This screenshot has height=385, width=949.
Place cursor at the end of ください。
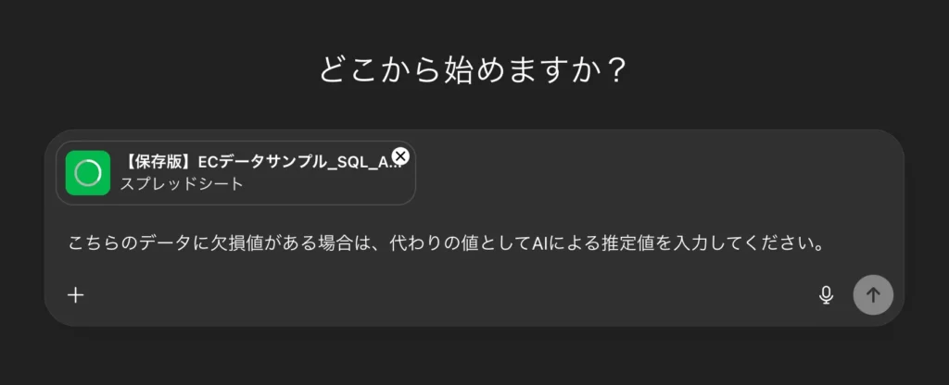(x=826, y=245)
